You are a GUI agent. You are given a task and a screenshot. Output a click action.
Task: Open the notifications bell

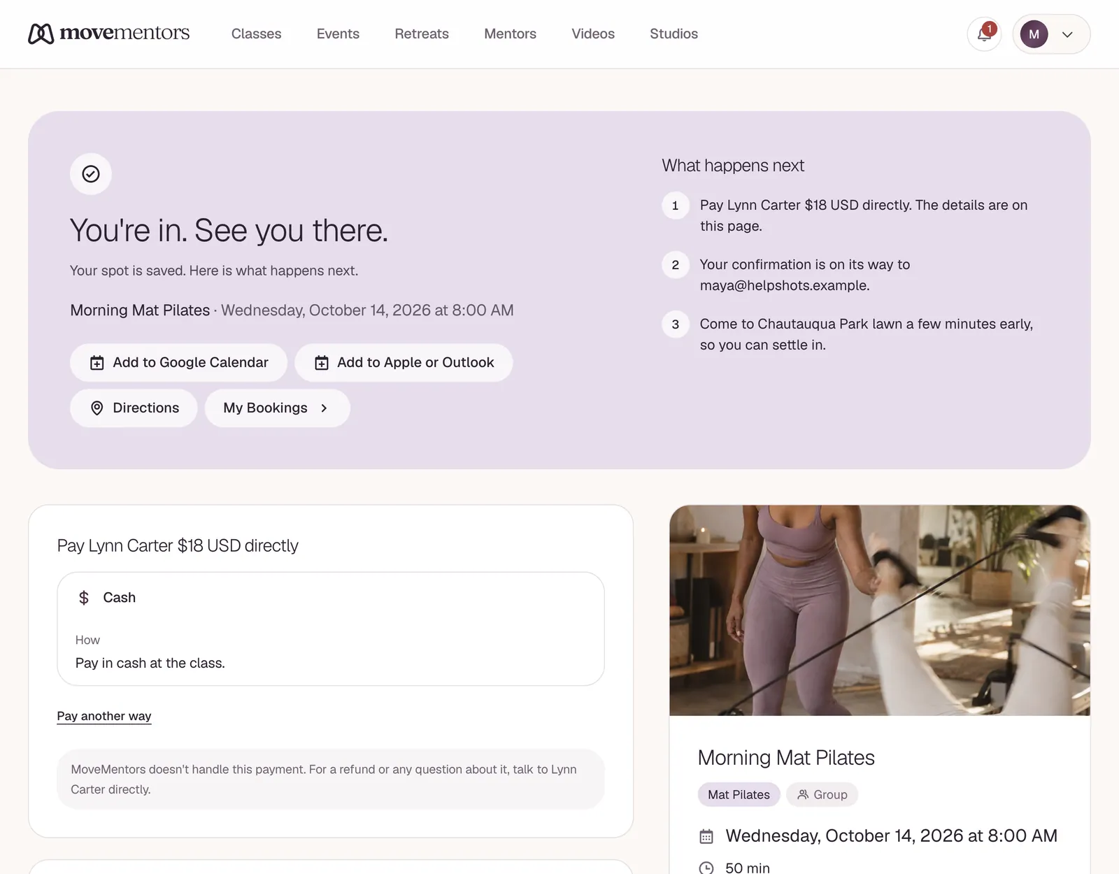click(984, 34)
